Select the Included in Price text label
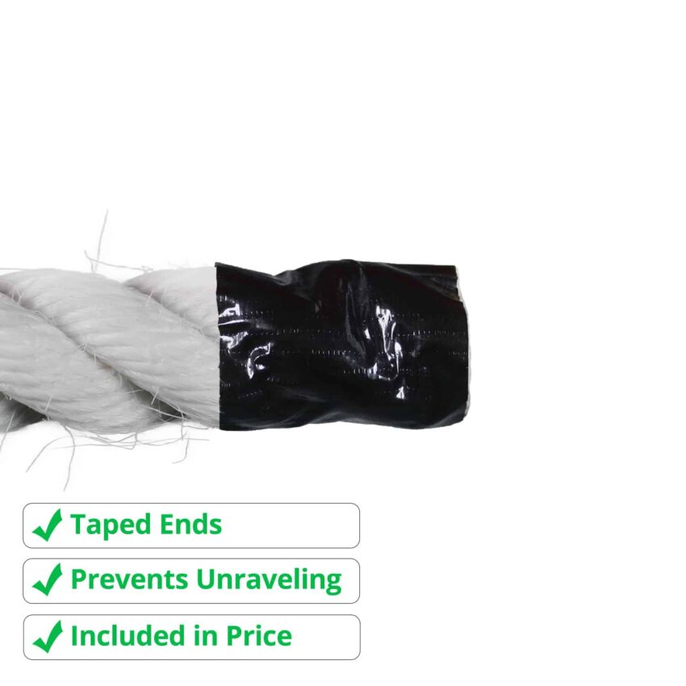 [181, 636]
